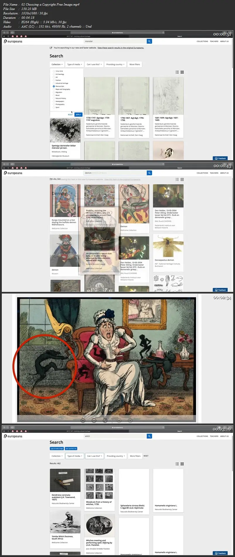Select the Art collection radio button
Image resolution: width=235 pixels, height=557 pixels.
(54, 77)
